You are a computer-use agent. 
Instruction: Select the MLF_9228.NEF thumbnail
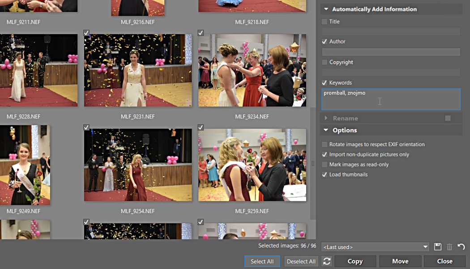click(38, 70)
